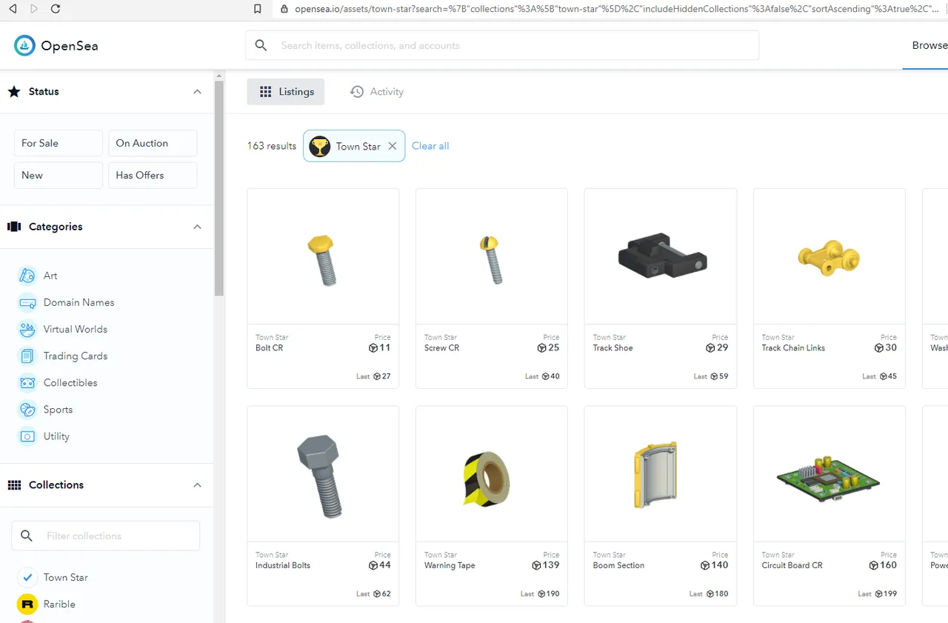
Task: Collapse the Collections section chevron
Action: [197, 485]
